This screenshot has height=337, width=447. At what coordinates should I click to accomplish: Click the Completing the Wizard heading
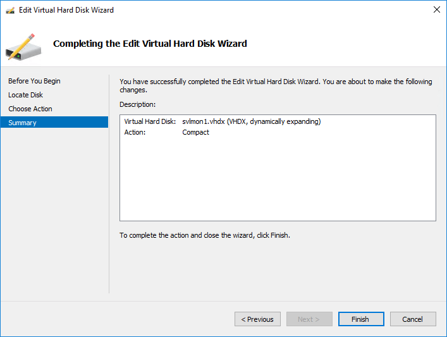point(150,44)
